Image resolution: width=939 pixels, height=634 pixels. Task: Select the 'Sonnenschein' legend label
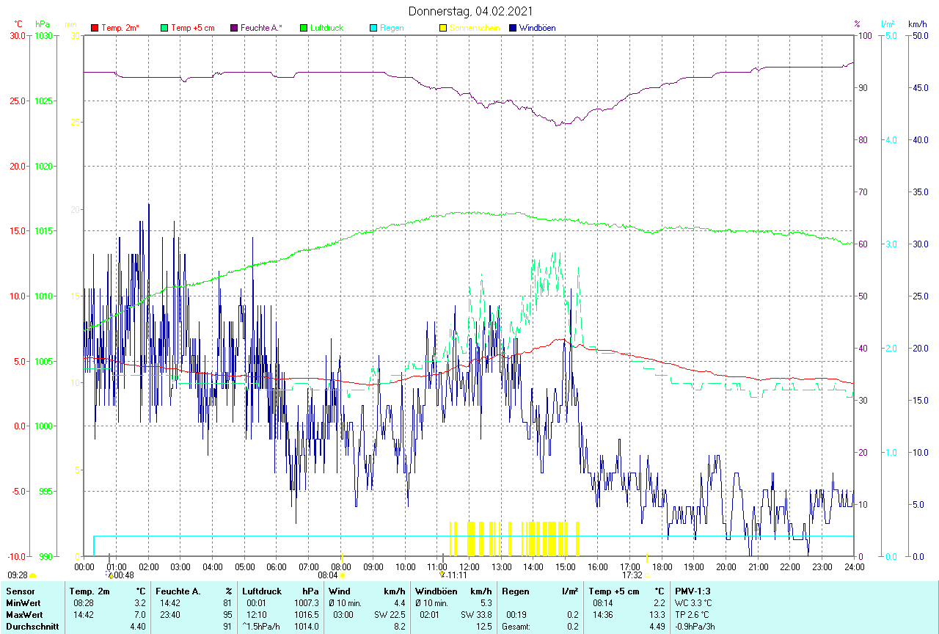(475, 28)
